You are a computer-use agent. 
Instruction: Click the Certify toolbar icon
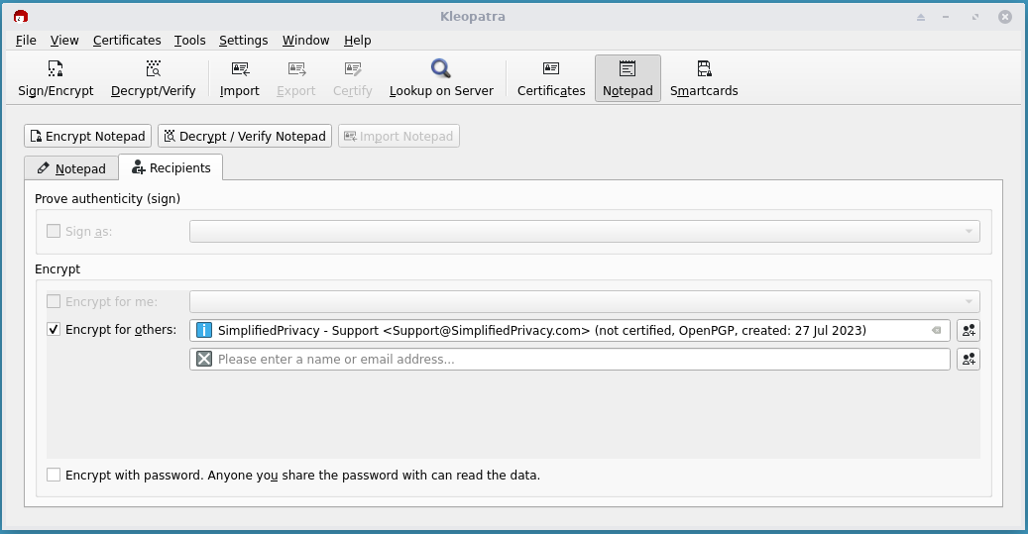[x=352, y=78]
